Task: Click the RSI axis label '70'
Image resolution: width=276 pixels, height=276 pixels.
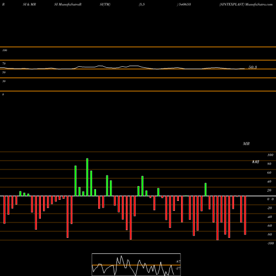Action: (x=4, y=63)
